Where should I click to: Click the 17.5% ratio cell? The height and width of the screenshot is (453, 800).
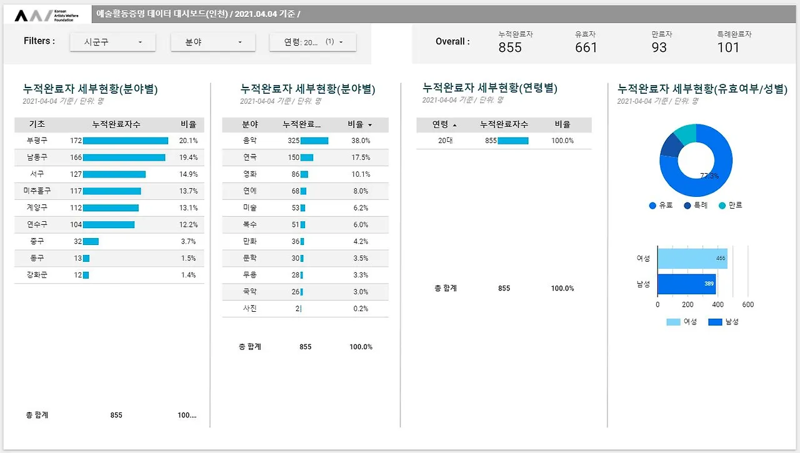pyautogui.click(x=360, y=157)
